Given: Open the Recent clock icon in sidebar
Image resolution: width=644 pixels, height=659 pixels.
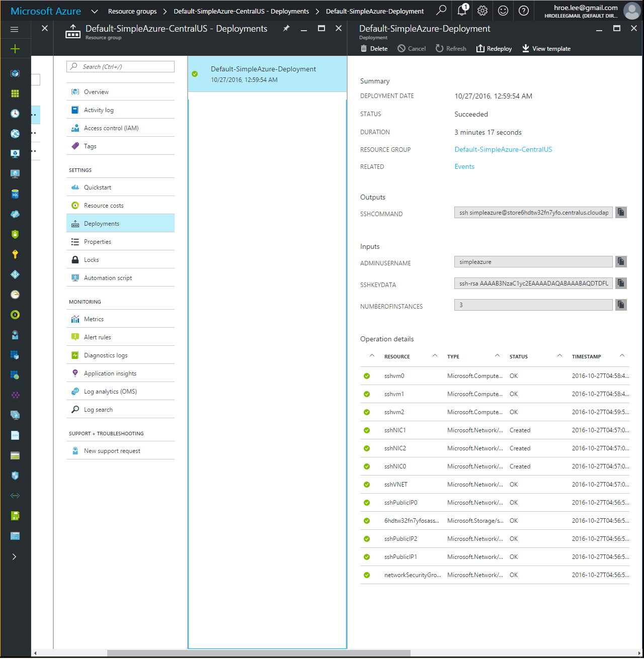Looking at the screenshot, I should pyautogui.click(x=15, y=114).
